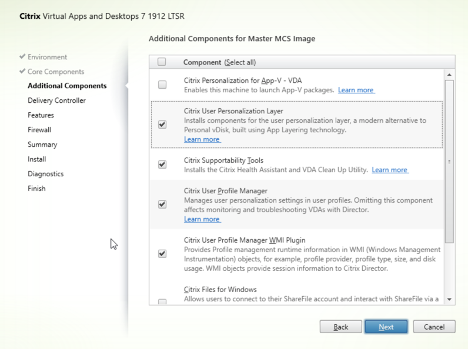Go to Firewall step
Screen dimensions: 468x349
click(39, 130)
